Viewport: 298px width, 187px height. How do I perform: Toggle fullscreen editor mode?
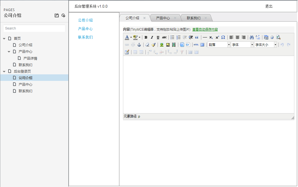(202, 45)
